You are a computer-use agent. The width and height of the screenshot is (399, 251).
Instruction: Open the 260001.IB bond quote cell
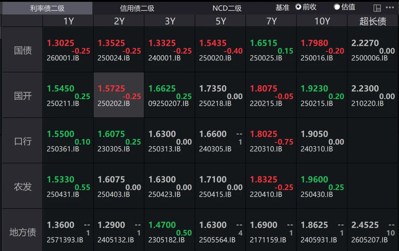[x=68, y=50]
